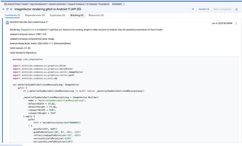Click 'defaultWidth = 24.dp' code line
Viewport: 242px width, 146px height.
coord(42,104)
